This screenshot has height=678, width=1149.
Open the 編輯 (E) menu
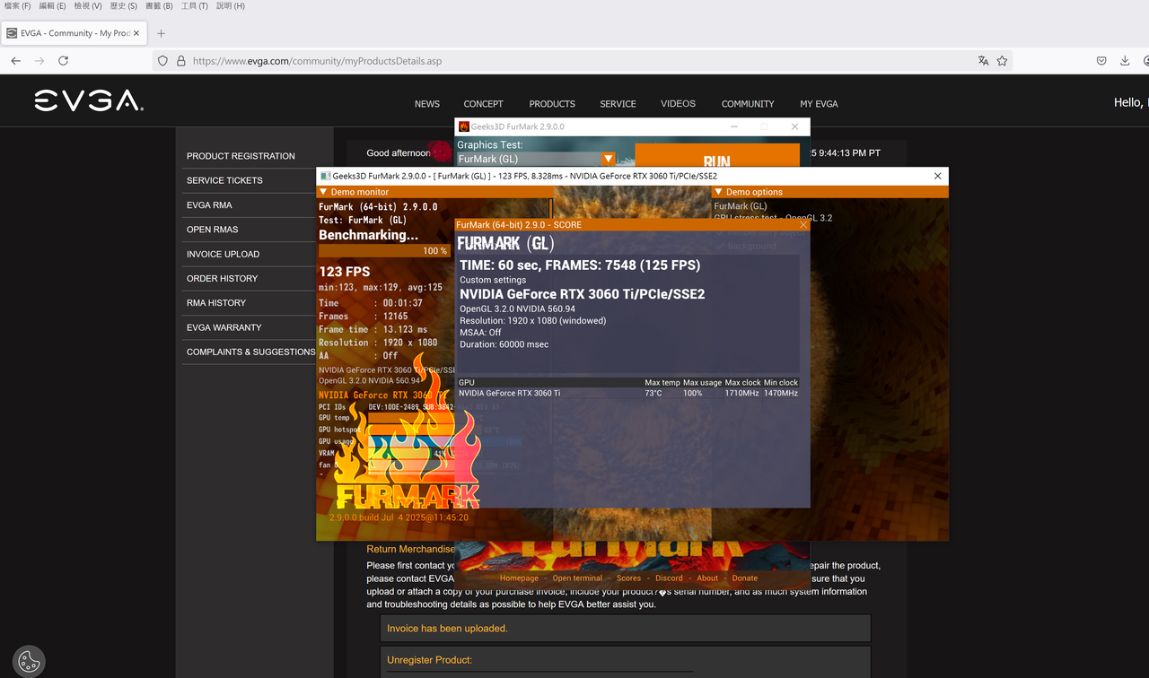click(x=52, y=6)
